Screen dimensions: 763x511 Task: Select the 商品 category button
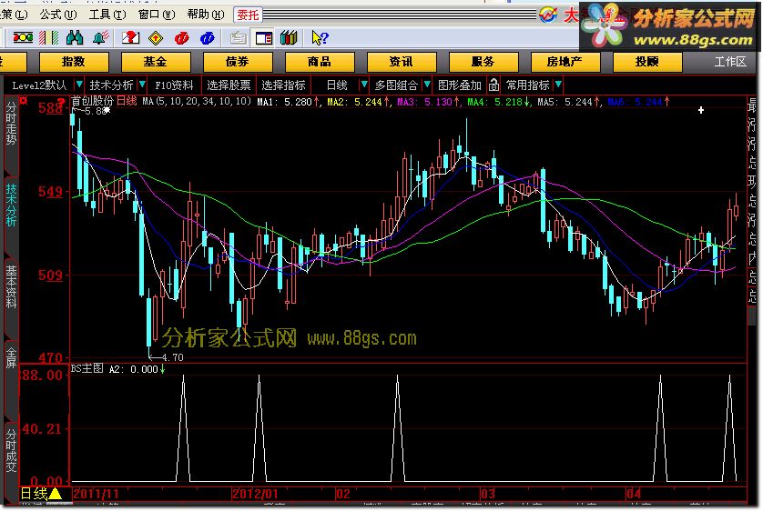tap(320, 62)
